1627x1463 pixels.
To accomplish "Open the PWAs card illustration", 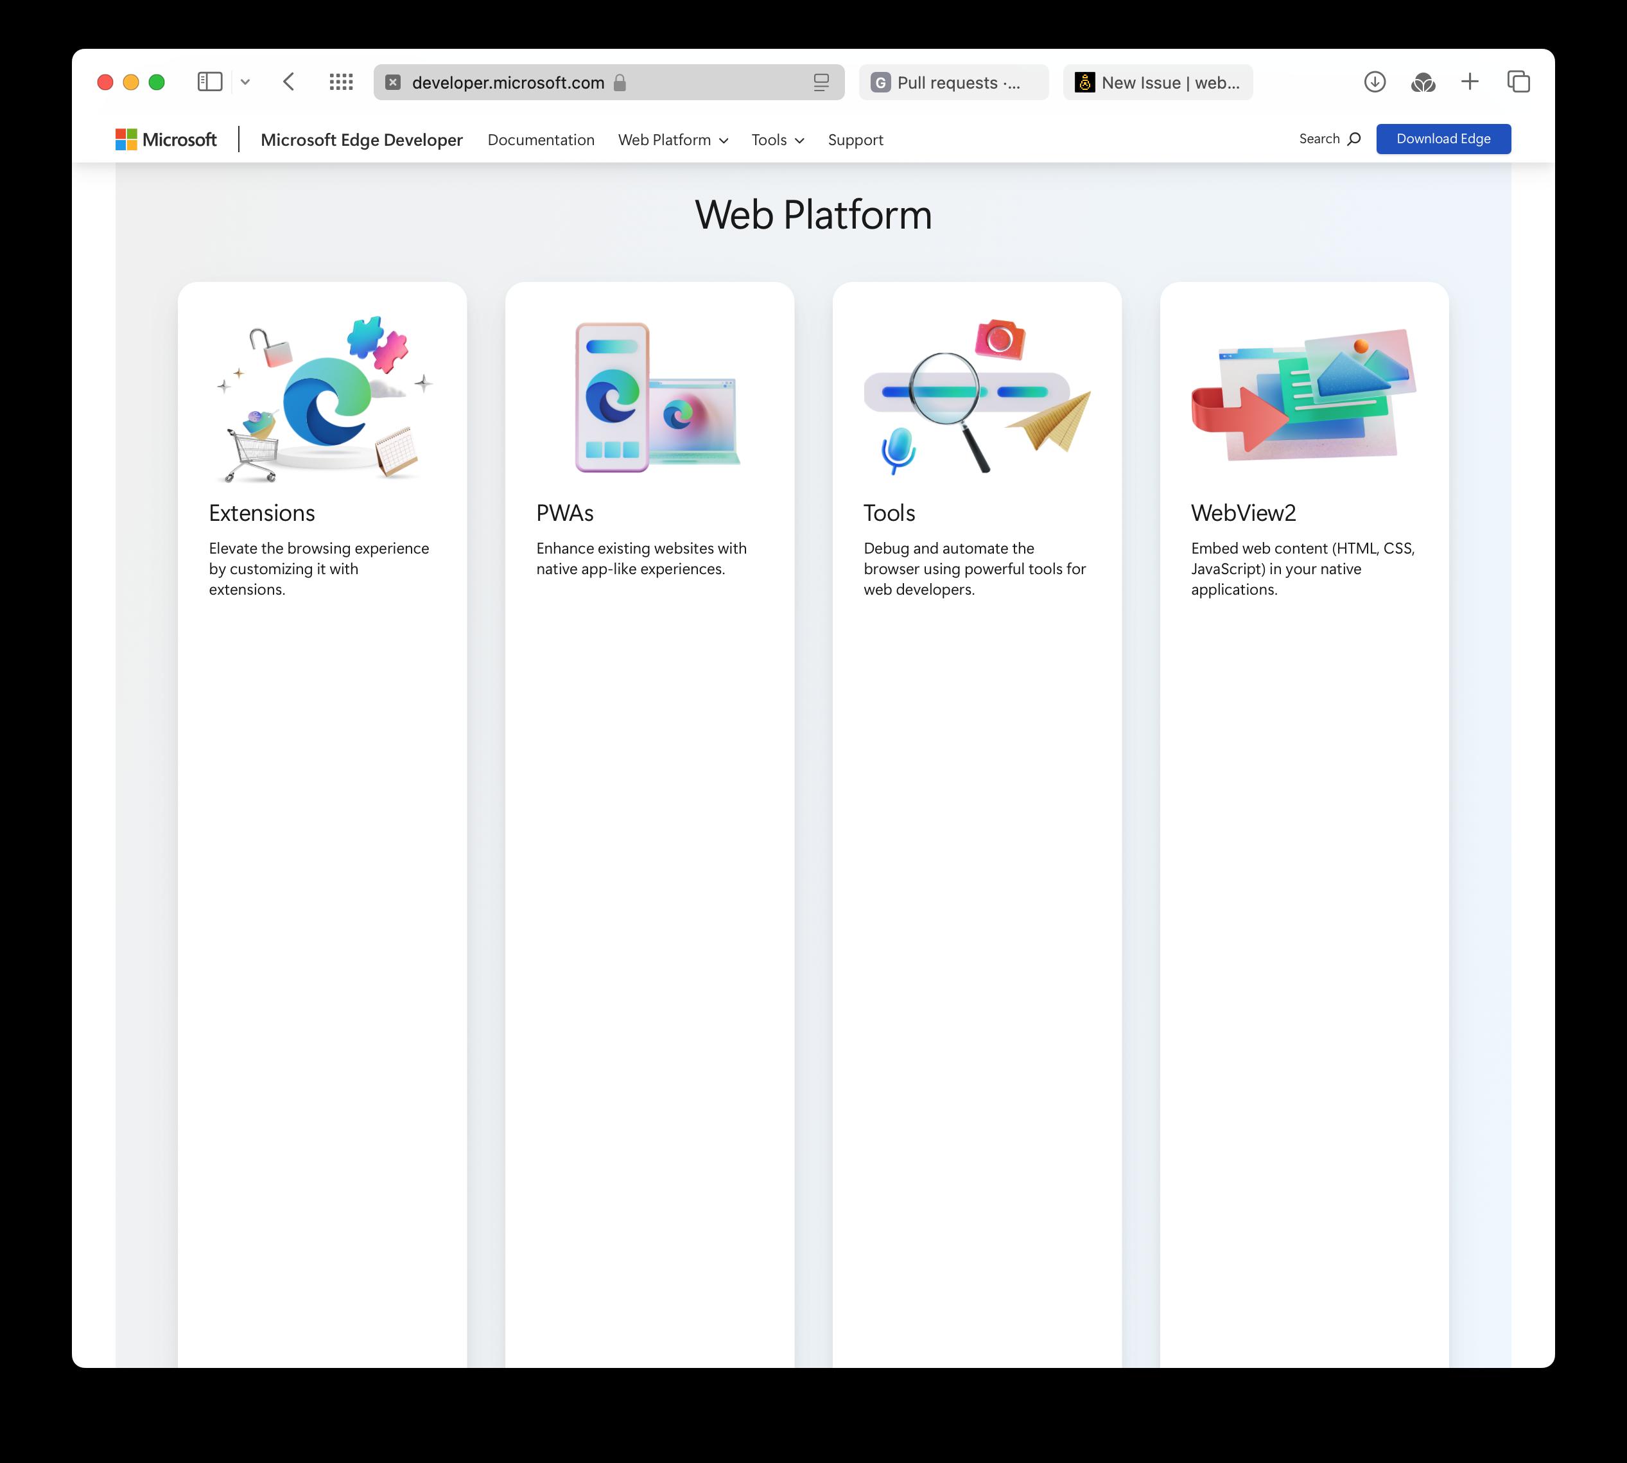I will 657,397.
